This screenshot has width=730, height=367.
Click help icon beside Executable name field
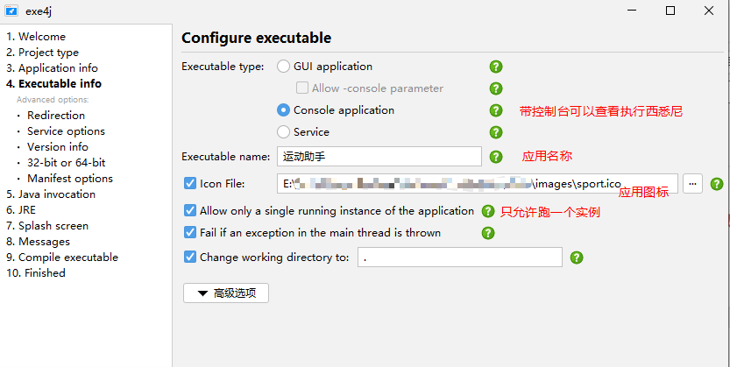tap(496, 157)
